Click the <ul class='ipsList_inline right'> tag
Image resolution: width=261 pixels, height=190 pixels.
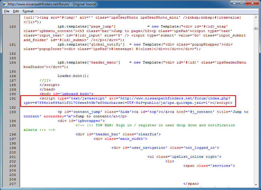pyautogui.click(x=185, y=157)
